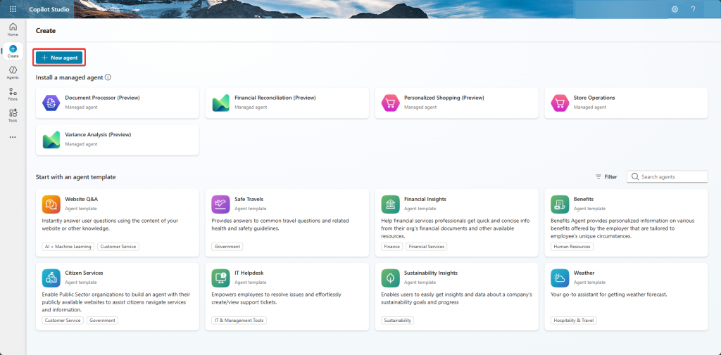The width and height of the screenshot is (721, 355).
Task: Select the Weather template title
Action: click(x=584, y=273)
